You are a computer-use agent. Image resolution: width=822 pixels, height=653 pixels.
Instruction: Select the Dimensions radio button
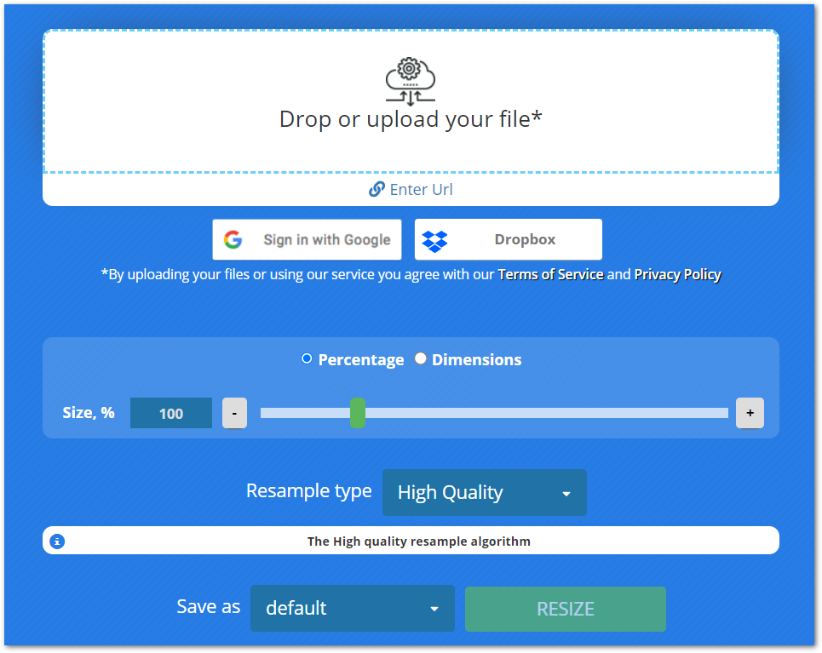point(421,358)
